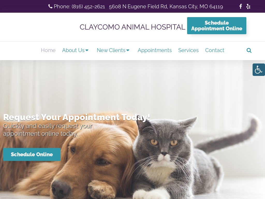The height and width of the screenshot is (199, 265).
Task: Click the phone handset icon
Action: (x=50, y=6)
